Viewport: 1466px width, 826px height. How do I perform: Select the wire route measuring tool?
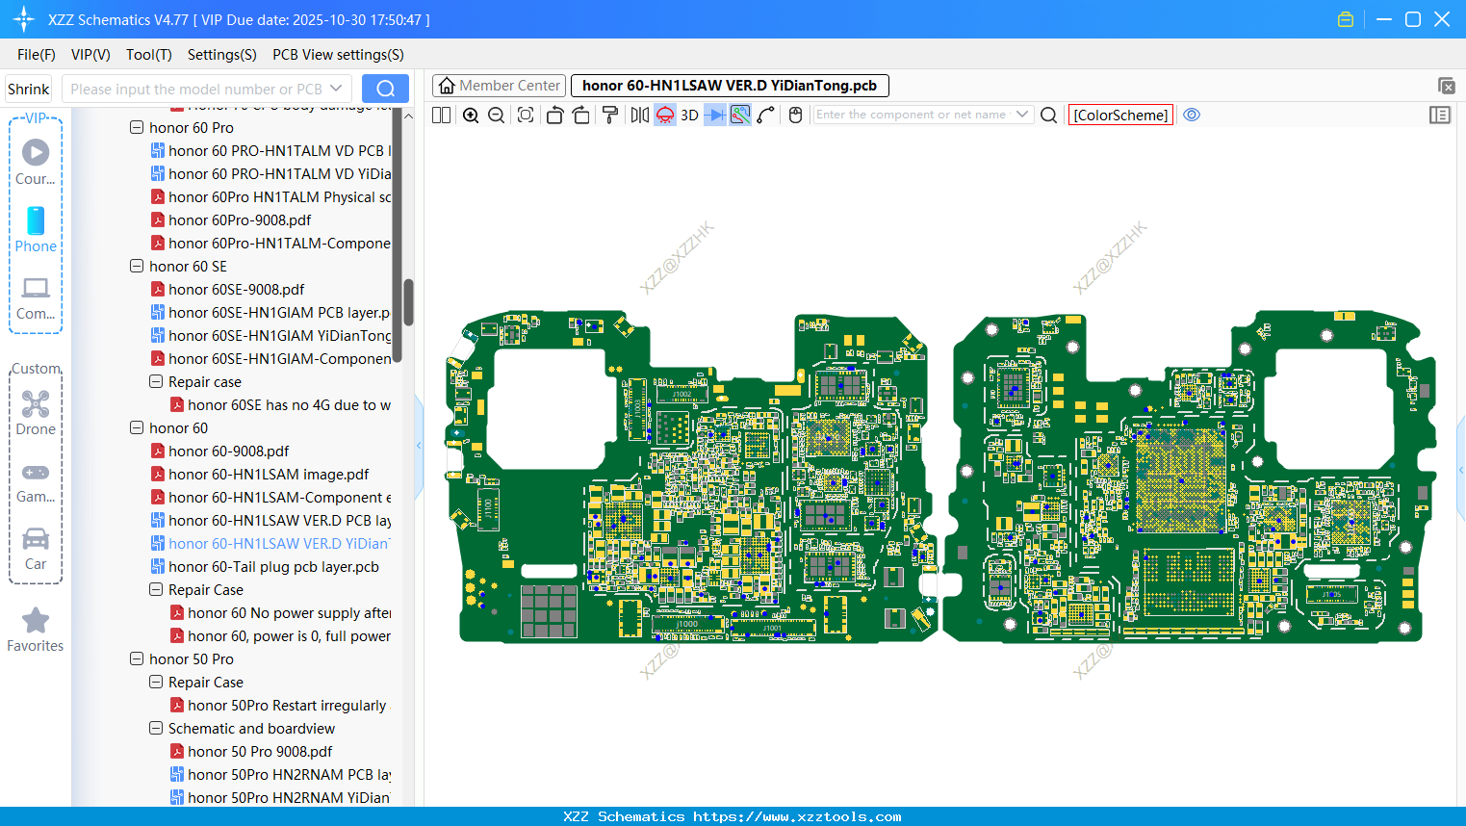coord(766,115)
